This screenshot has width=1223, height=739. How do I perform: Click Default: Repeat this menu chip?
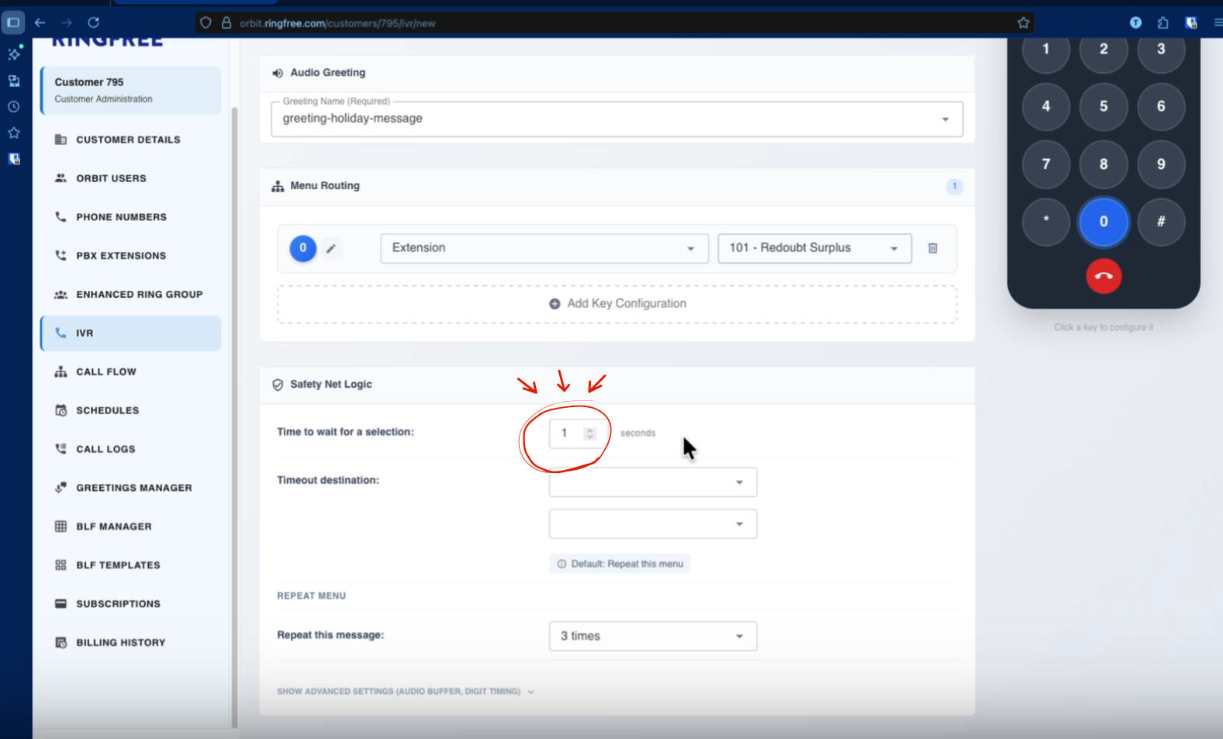pos(620,564)
